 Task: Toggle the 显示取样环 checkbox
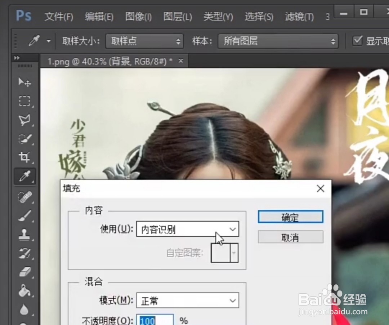(358, 41)
